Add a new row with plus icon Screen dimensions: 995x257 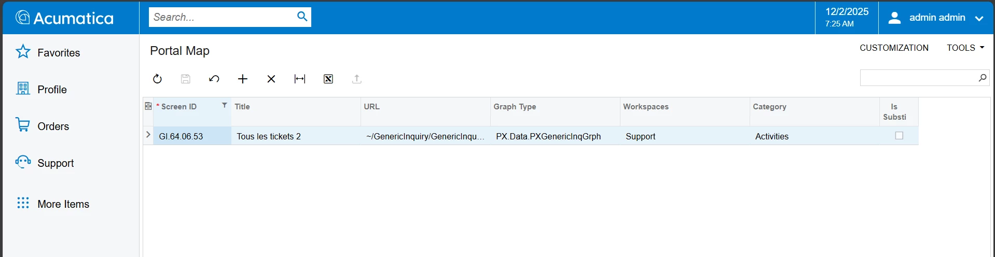point(243,79)
